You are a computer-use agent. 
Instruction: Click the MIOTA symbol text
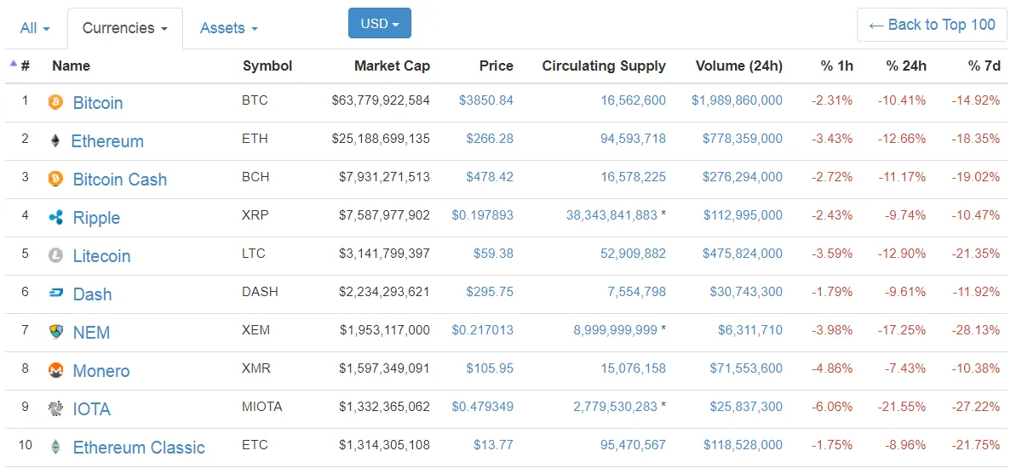click(x=261, y=407)
